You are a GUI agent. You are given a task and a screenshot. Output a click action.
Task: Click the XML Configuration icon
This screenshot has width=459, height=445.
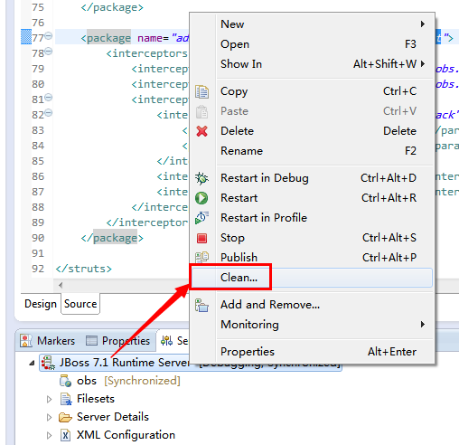click(66, 435)
